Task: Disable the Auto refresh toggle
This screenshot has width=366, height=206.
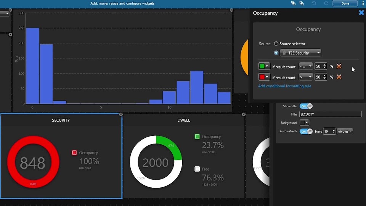Action: [306, 131]
